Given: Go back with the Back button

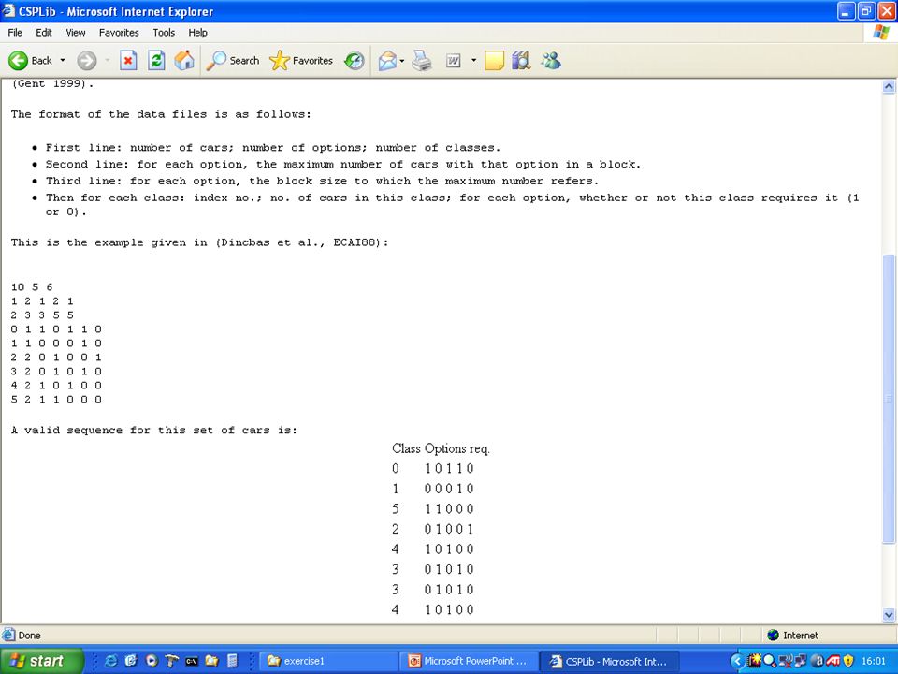Looking at the screenshot, I should (30, 60).
